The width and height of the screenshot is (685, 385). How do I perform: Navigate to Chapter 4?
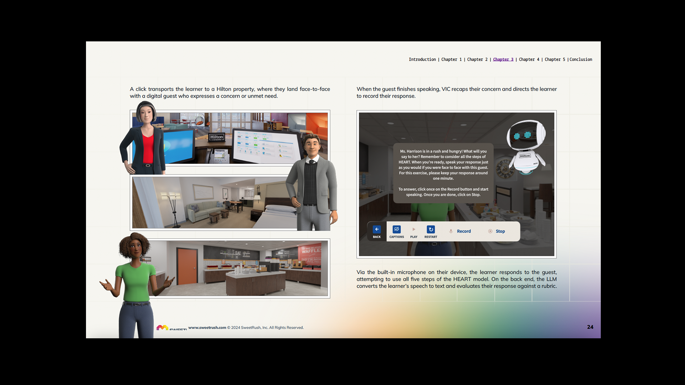click(529, 60)
